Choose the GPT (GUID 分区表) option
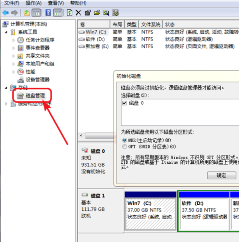239x242 pixels. 125,147
